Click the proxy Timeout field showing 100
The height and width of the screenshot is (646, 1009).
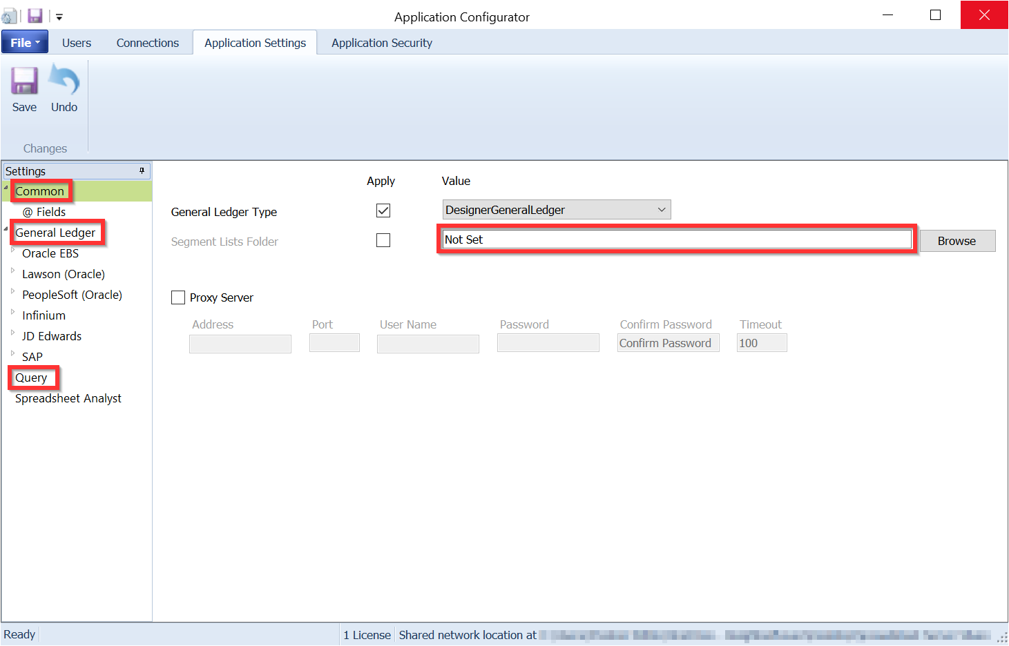pos(762,343)
